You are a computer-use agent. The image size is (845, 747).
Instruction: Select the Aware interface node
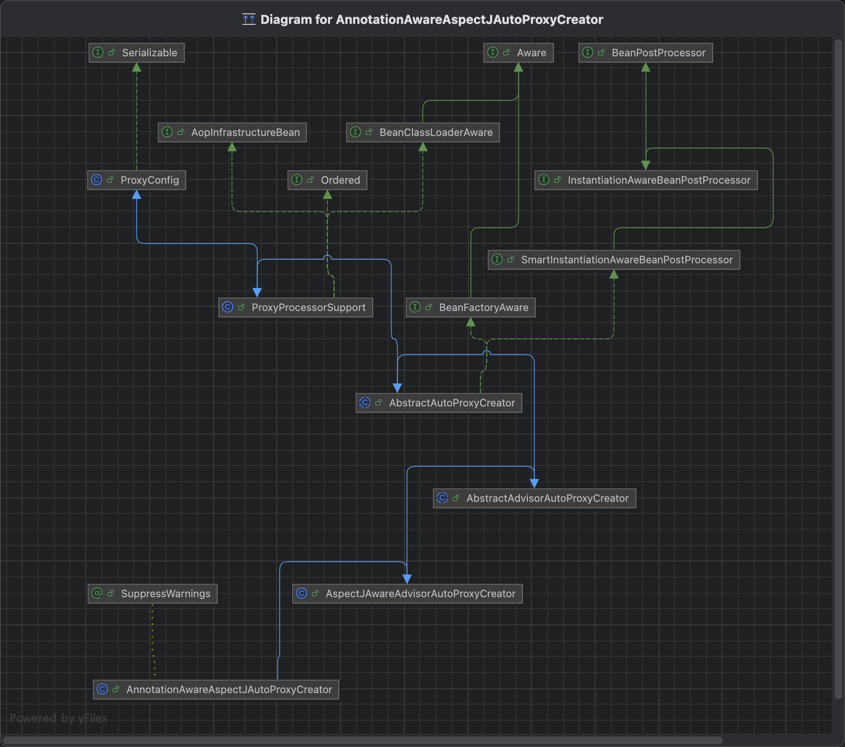531,53
